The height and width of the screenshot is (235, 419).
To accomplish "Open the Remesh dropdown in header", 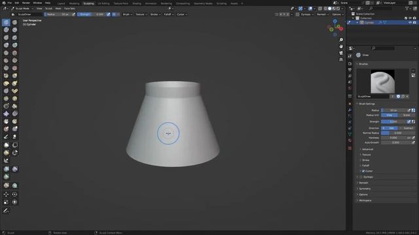I will point(323,14).
